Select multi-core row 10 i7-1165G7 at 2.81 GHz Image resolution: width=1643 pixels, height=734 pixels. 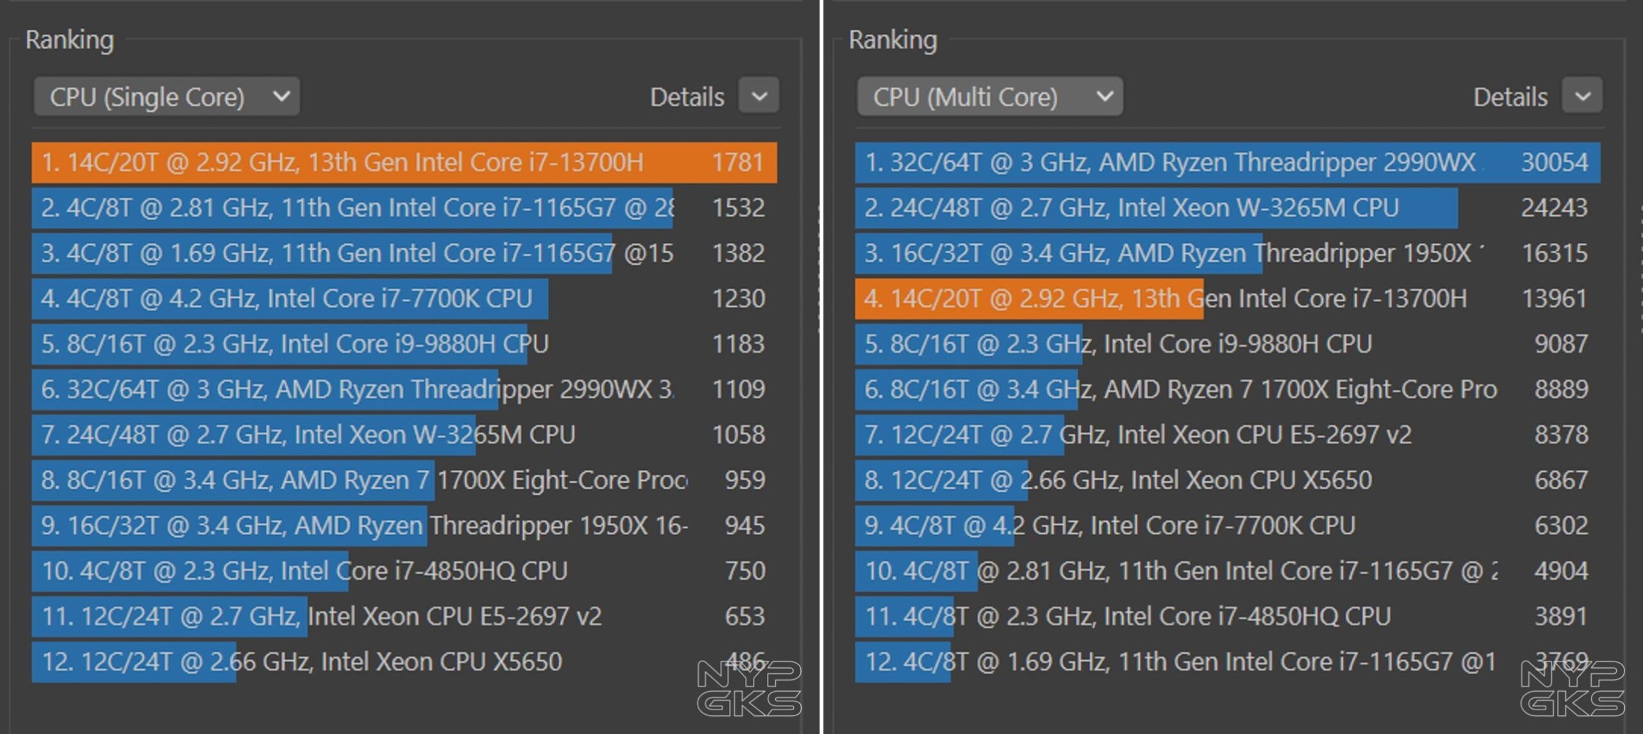1228,571
